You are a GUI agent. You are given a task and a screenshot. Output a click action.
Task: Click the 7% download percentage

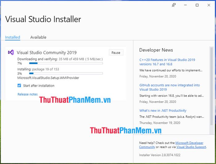pyautogui.click(x=19, y=63)
